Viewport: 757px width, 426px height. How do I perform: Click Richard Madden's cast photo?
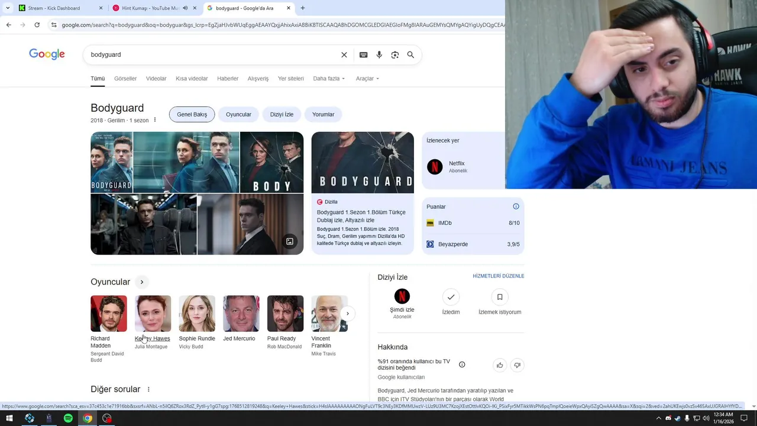click(x=109, y=314)
